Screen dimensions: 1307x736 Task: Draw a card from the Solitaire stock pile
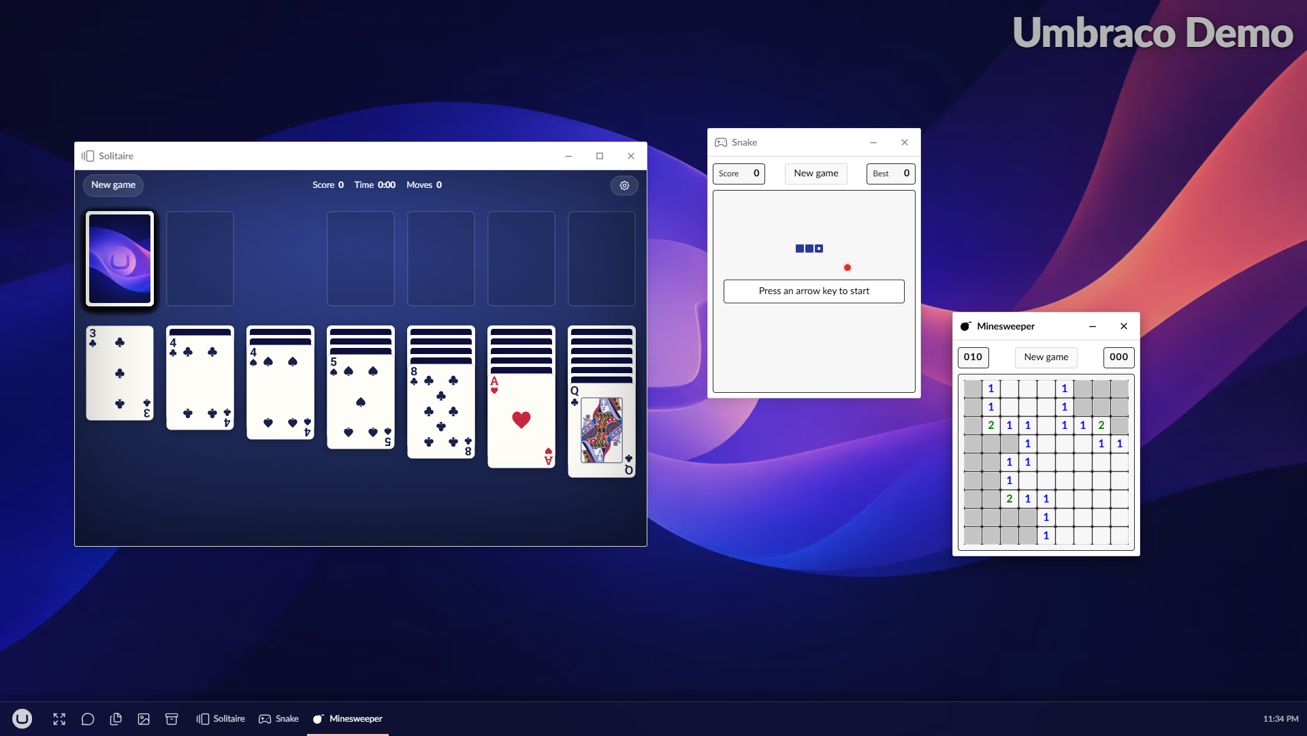[x=120, y=259]
